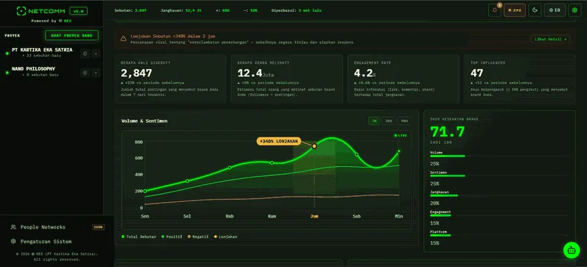Image resolution: width=587 pixels, height=267 pixels.
Task: Click the 71.7 brand health score
Action: pos(447,132)
